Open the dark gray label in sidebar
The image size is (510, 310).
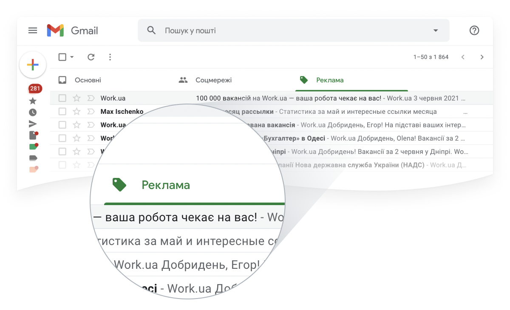(33, 158)
